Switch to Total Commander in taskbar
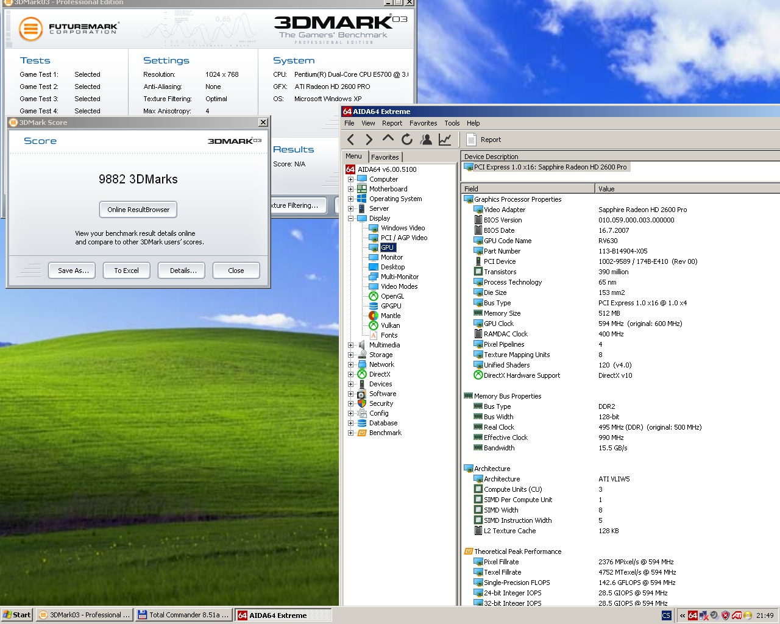 pyautogui.click(x=183, y=615)
